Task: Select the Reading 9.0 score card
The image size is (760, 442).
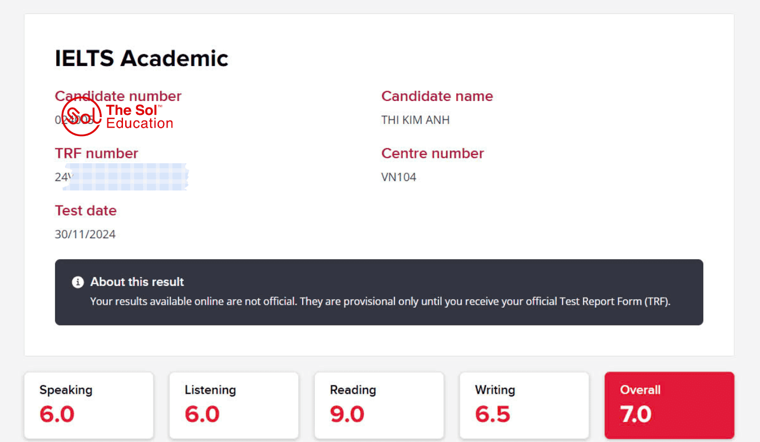Action: coord(379,405)
